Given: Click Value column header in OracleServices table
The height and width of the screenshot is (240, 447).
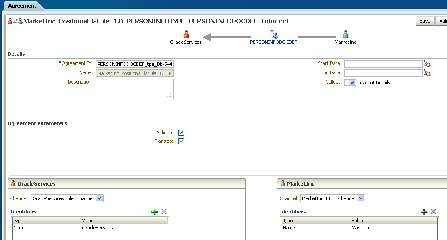Looking at the screenshot, I should click(x=124, y=221).
